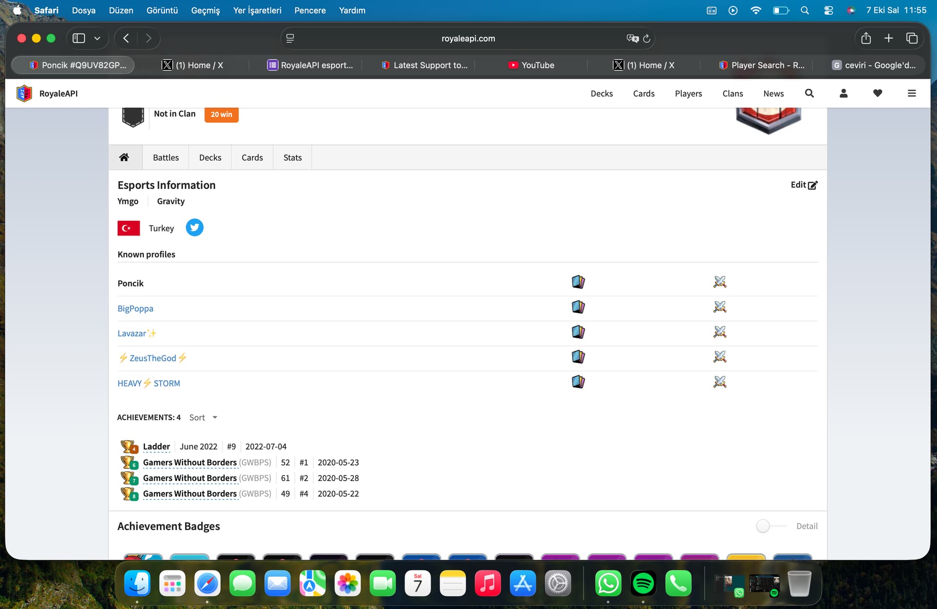937x609 pixels.
Task: Click the Edit esports information button
Action: pos(804,185)
